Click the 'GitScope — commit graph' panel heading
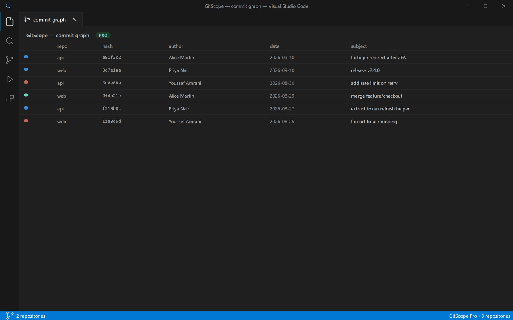 pos(58,36)
